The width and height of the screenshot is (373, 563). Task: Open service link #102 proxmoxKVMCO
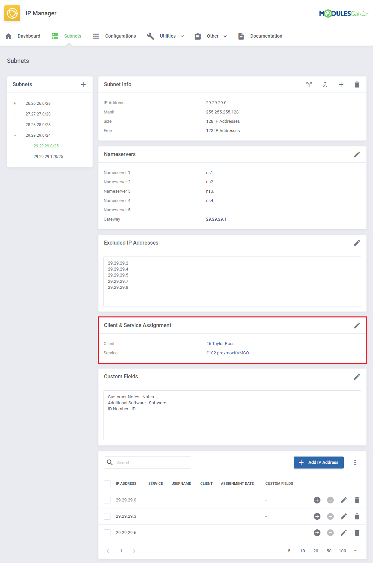227,353
